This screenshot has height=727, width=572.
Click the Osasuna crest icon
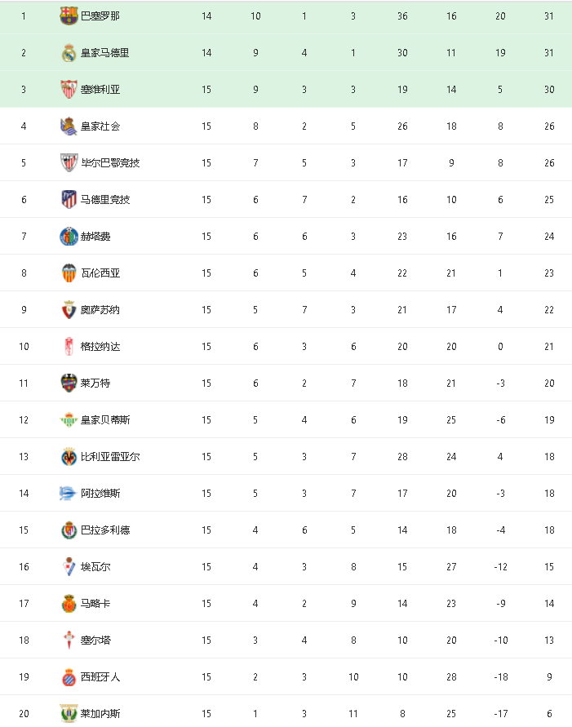point(69,310)
